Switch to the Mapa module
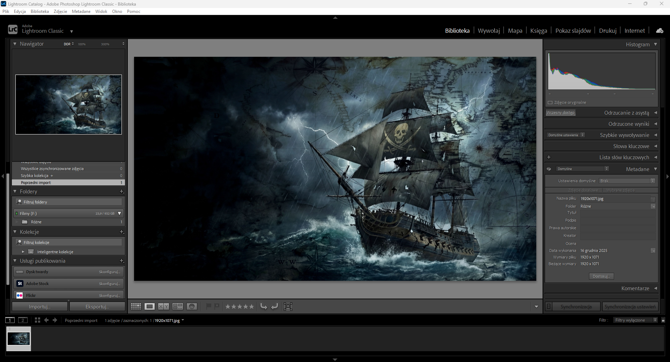 (515, 31)
